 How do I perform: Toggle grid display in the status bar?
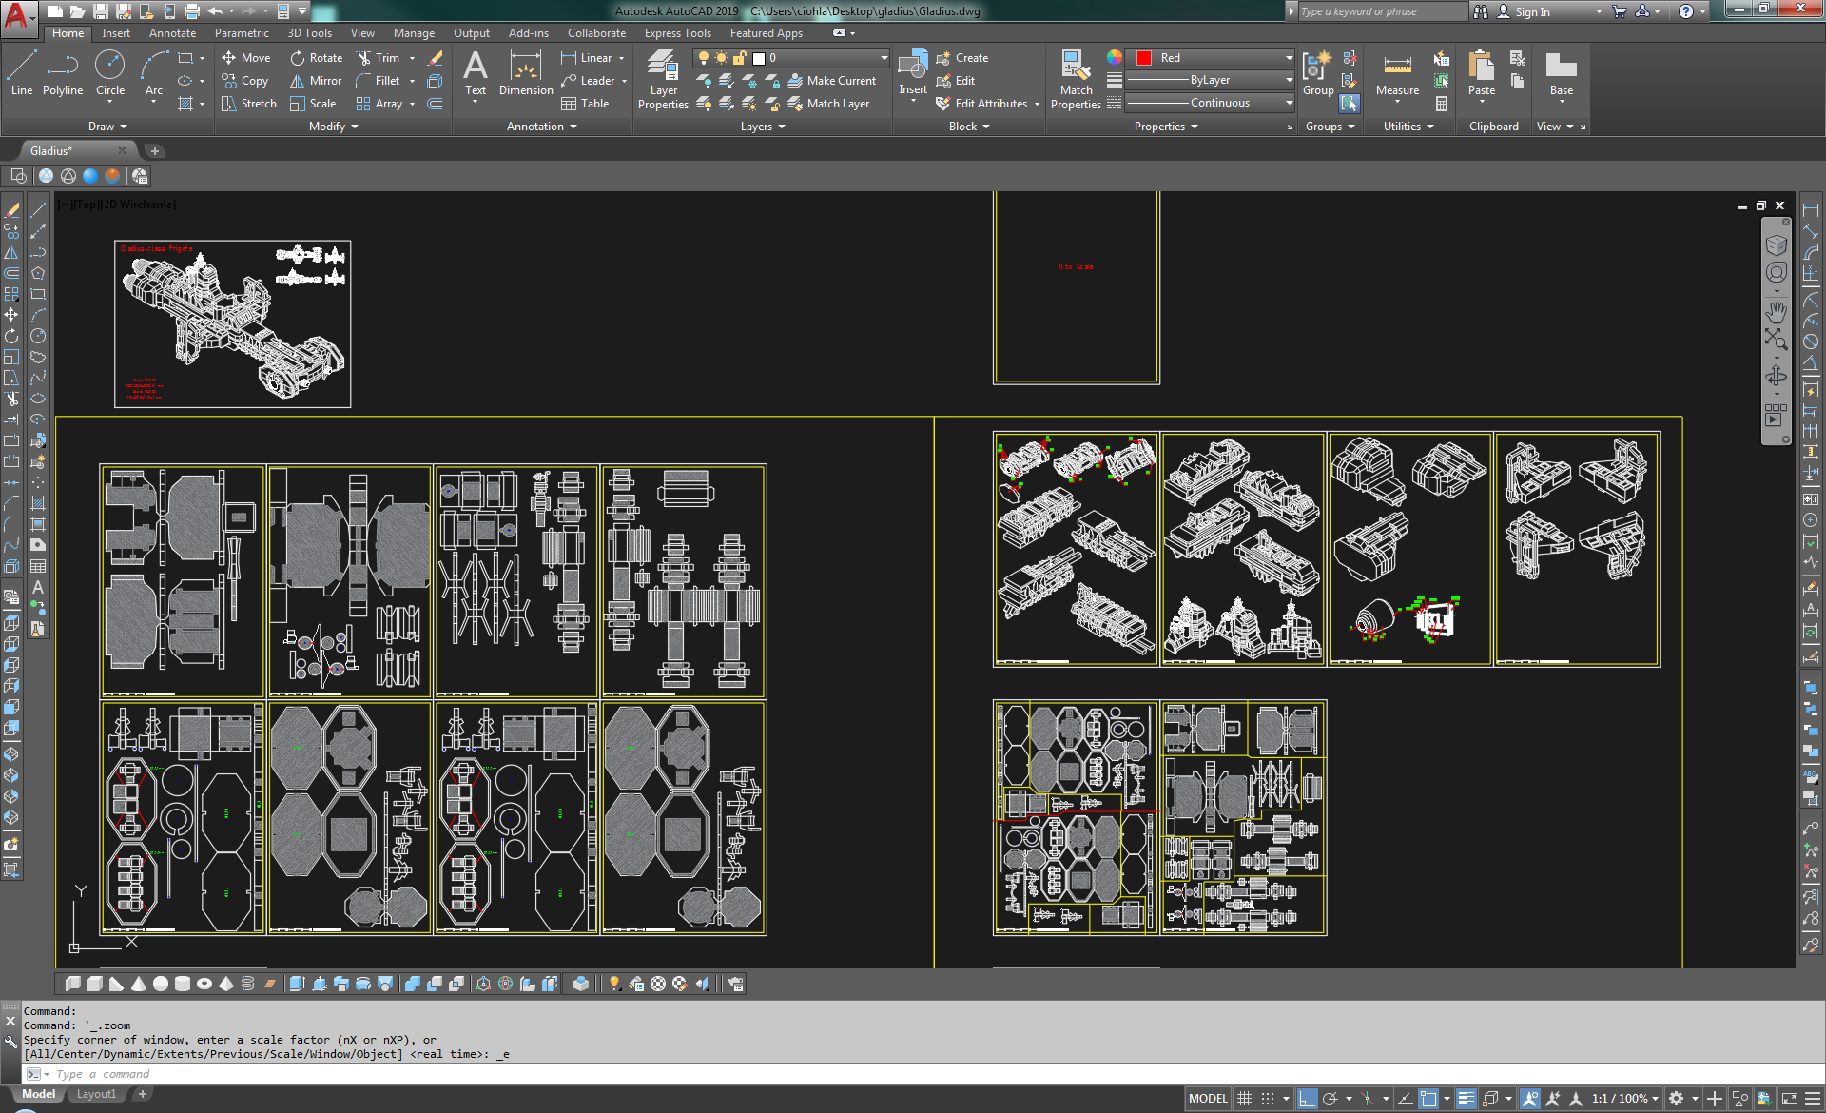(x=1245, y=1098)
